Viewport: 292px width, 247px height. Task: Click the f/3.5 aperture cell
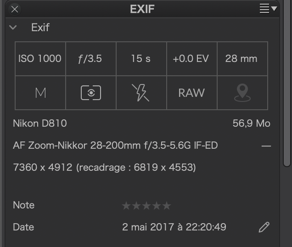pos(90,59)
